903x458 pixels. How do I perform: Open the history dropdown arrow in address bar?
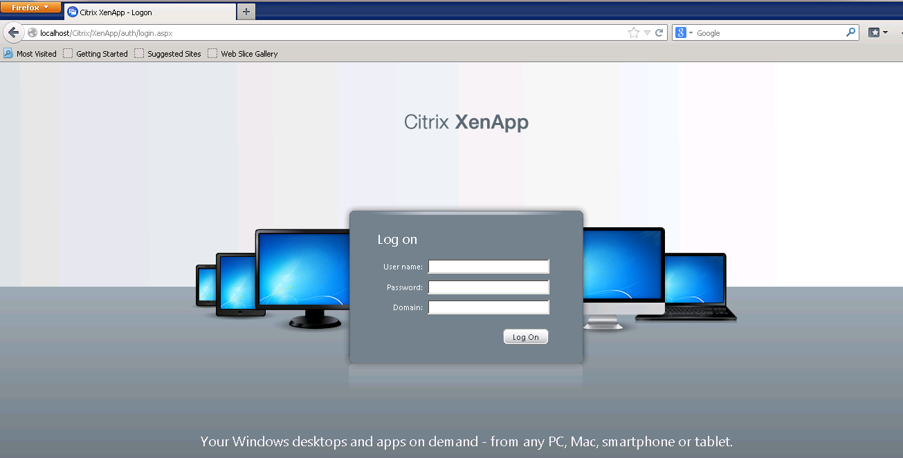point(647,32)
